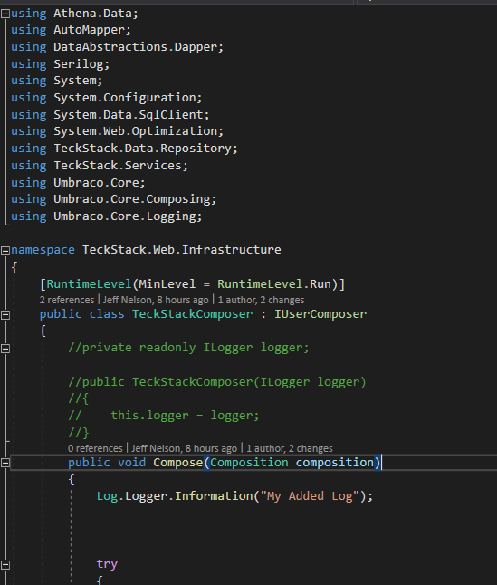This screenshot has width=497, height=585.
Task: Click 'System.Data.SqlClient' using directive
Action: tap(129, 115)
